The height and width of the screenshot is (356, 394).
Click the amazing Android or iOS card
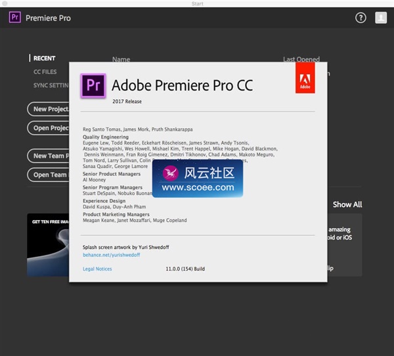345,245
